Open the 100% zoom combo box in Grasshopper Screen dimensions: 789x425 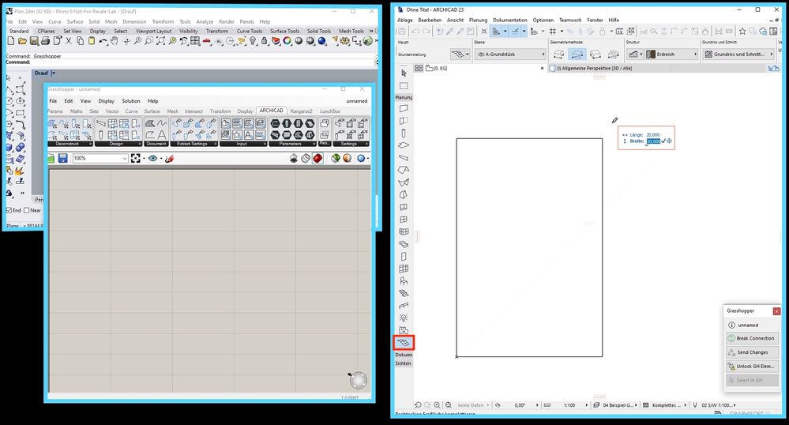click(100, 158)
